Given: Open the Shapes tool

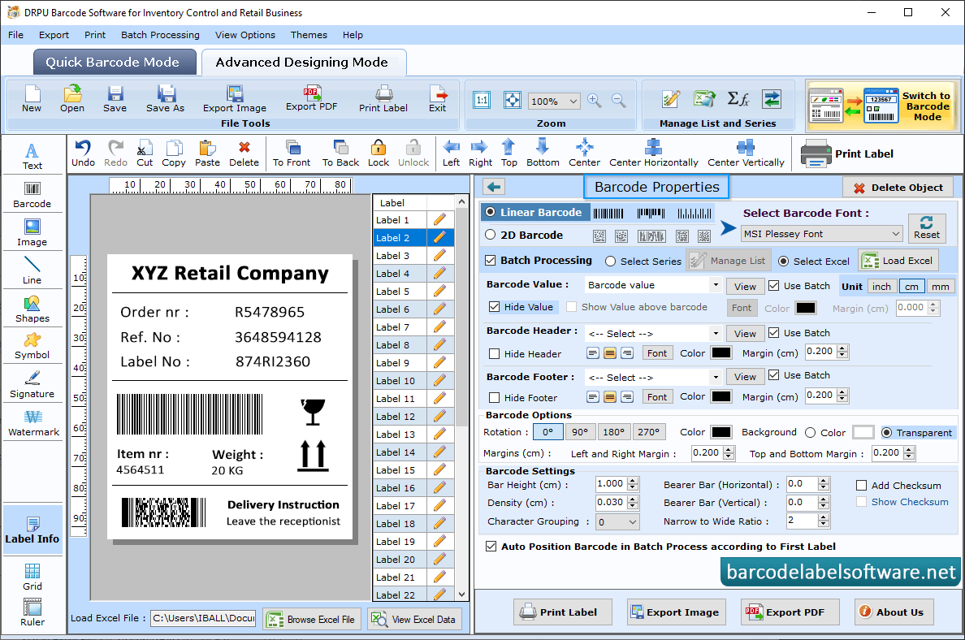Looking at the screenshot, I should pos(32,309).
